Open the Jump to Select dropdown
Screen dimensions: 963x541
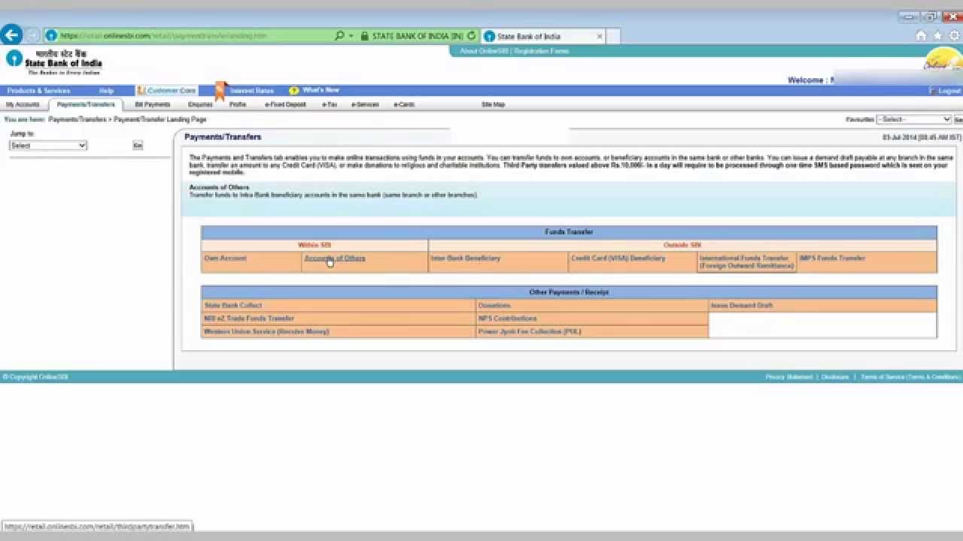point(48,145)
